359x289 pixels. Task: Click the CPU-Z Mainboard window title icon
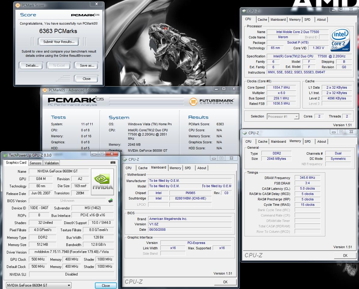click(125, 160)
